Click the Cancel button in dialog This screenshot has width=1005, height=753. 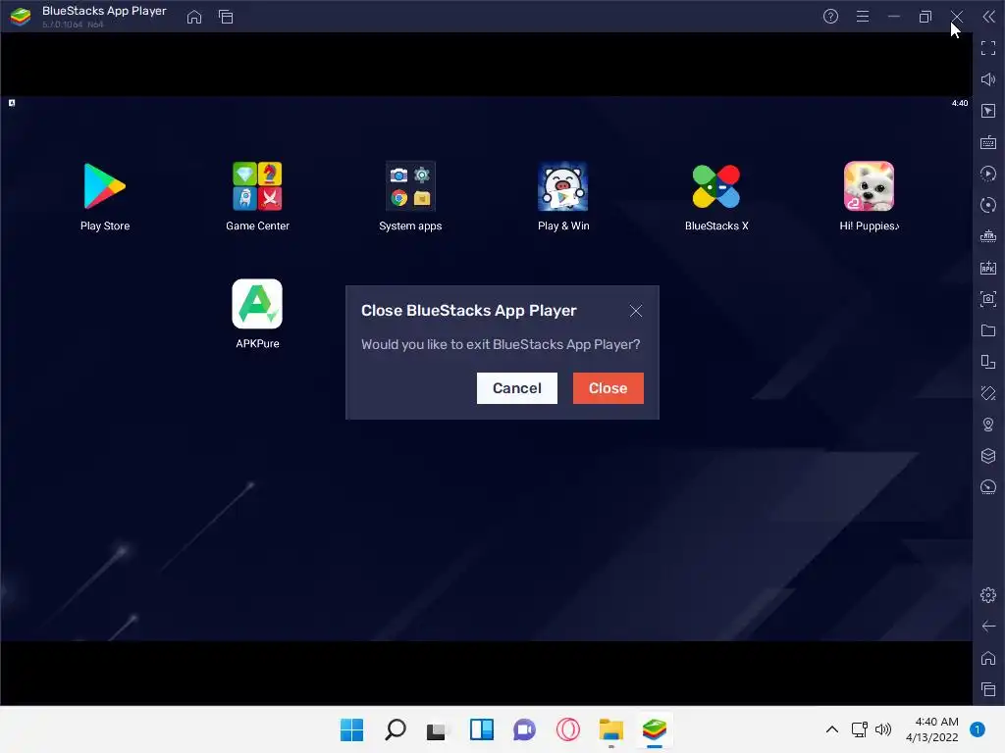(x=516, y=388)
